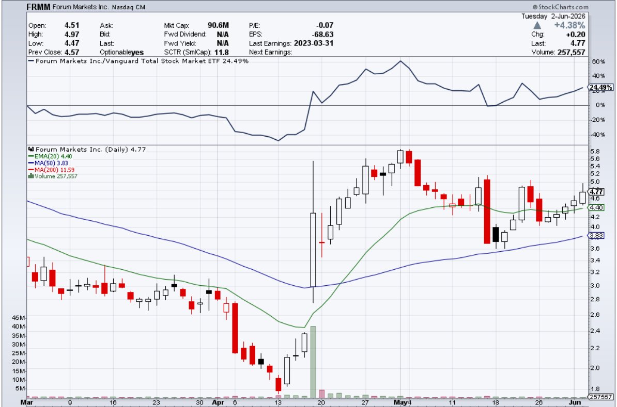
Task: Click the candlestick icon beside Forum Markets Inc. (Daily)
Action: tap(31, 149)
